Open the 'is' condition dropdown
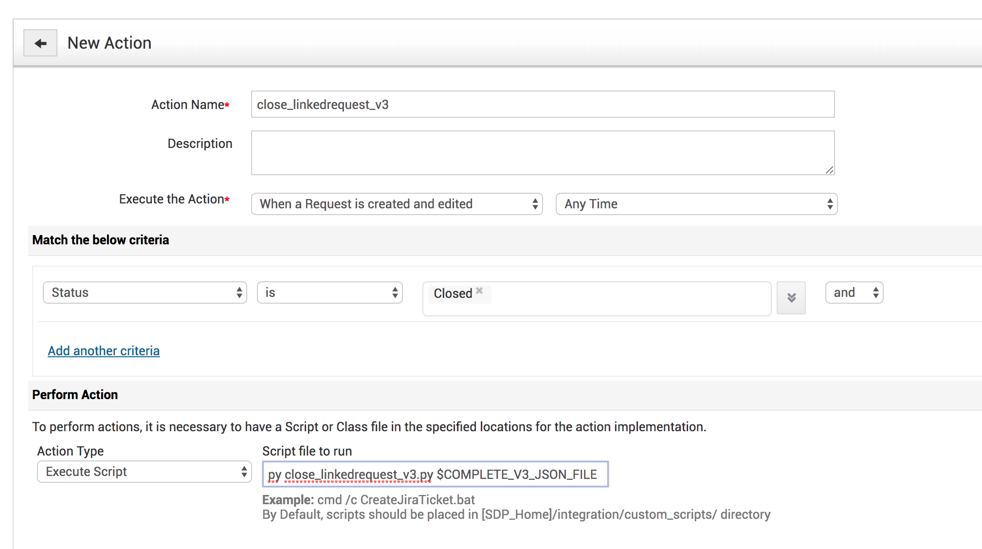 click(x=329, y=293)
